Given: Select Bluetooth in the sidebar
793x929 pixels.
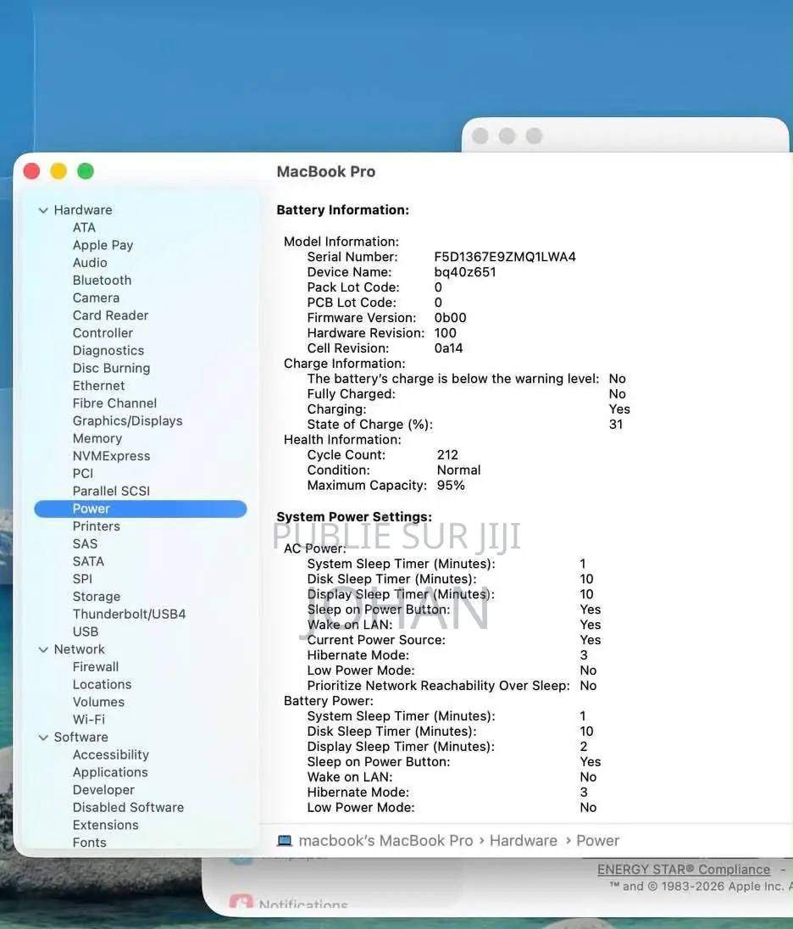Looking at the screenshot, I should [x=102, y=281].
